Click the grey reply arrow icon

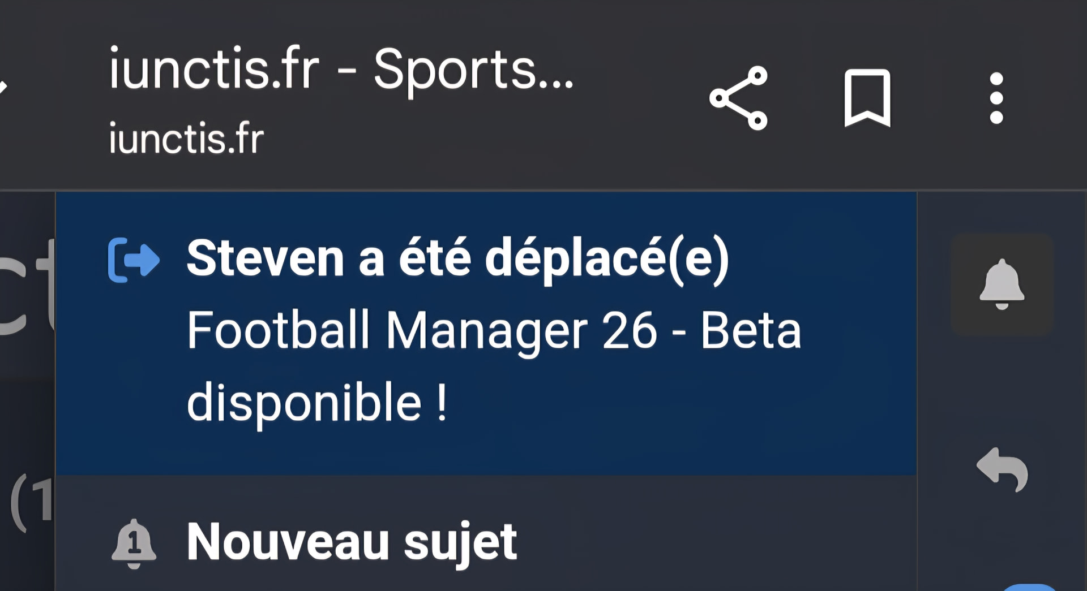(x=1002, y=469)
